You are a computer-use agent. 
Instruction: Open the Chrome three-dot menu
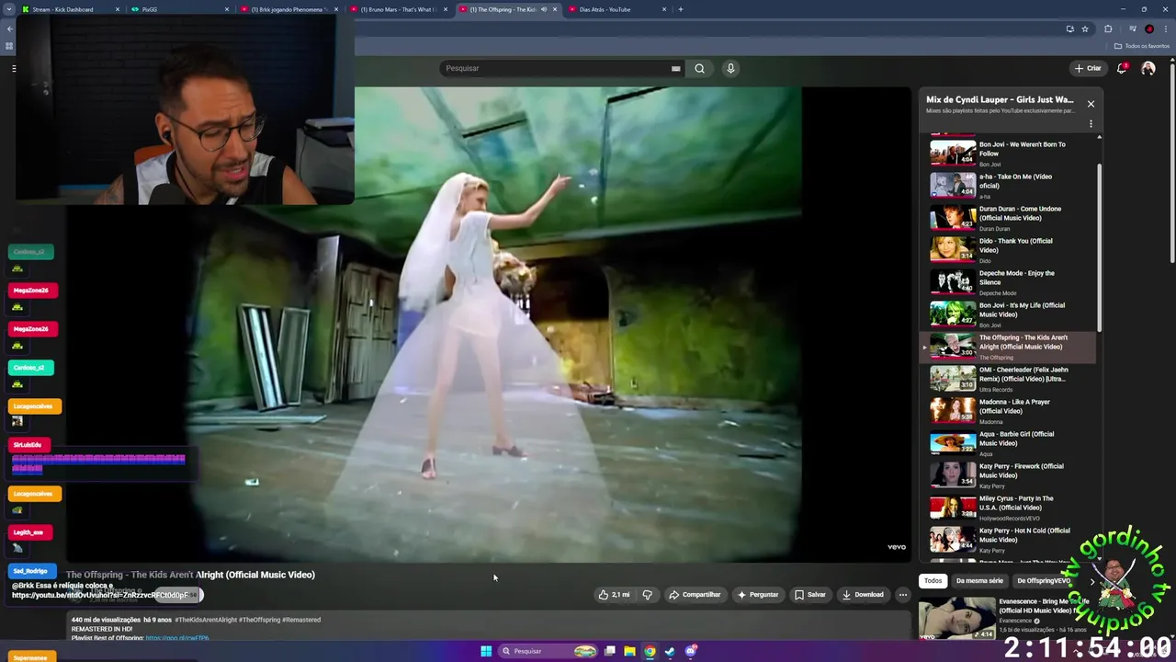tap(1165, 29)
